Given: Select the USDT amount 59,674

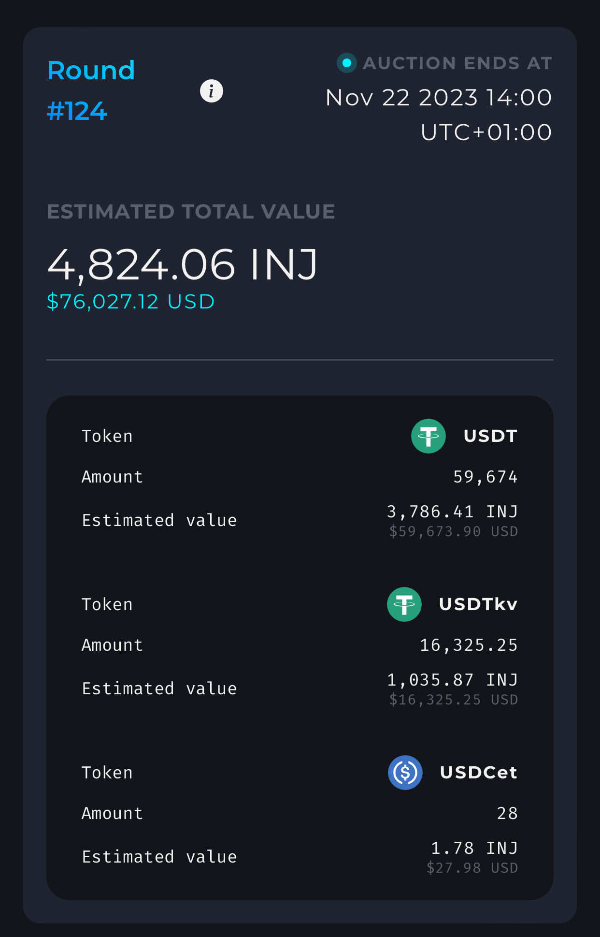Looking at the screenshot, I should pos(485,477).
